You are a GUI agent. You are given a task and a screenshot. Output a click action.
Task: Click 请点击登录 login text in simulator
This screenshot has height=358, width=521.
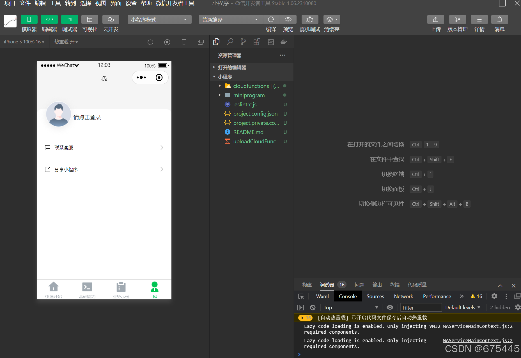[x=87, y=118]
